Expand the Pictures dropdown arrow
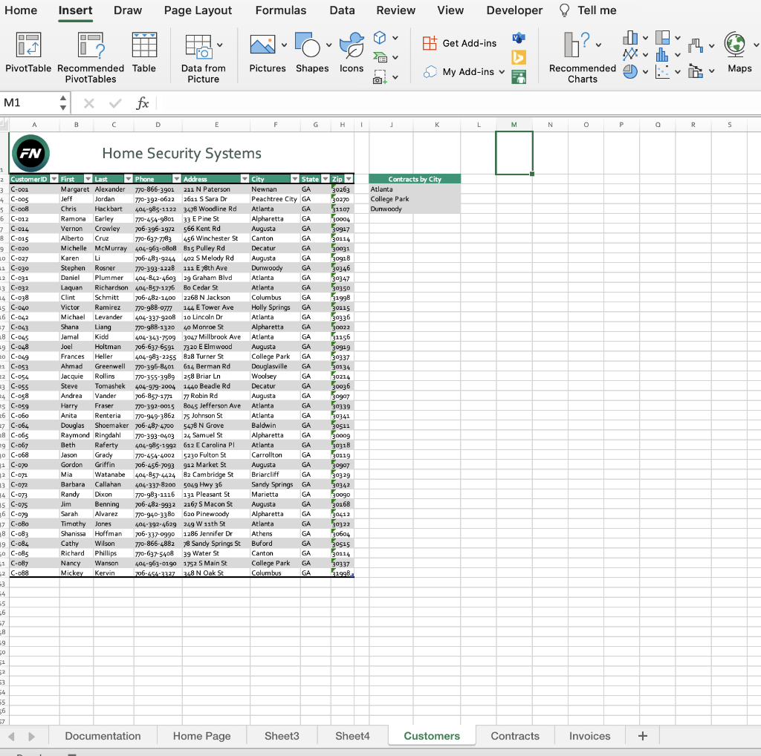Image resolution: width=761 pixels, height=756 pixels. coord(284,45)
